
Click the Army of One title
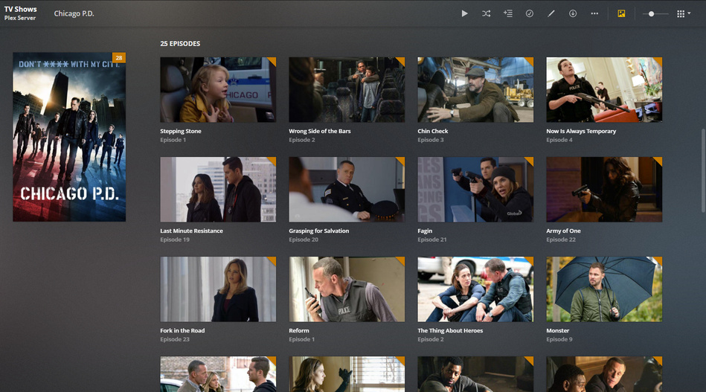click(563, 231)
